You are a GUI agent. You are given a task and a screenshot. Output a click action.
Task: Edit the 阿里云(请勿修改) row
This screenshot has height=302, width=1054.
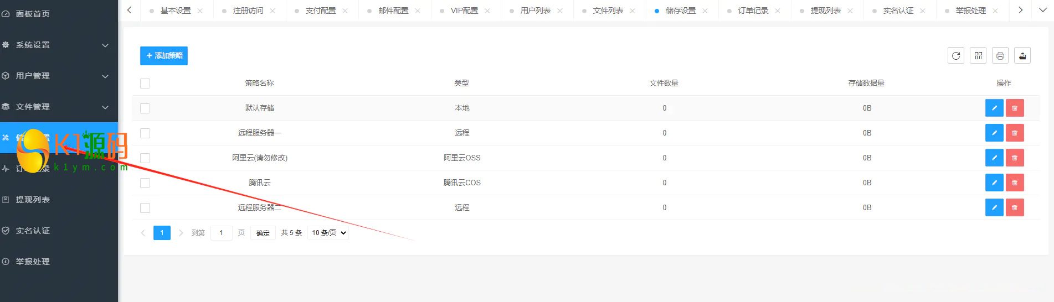(994, 158)
